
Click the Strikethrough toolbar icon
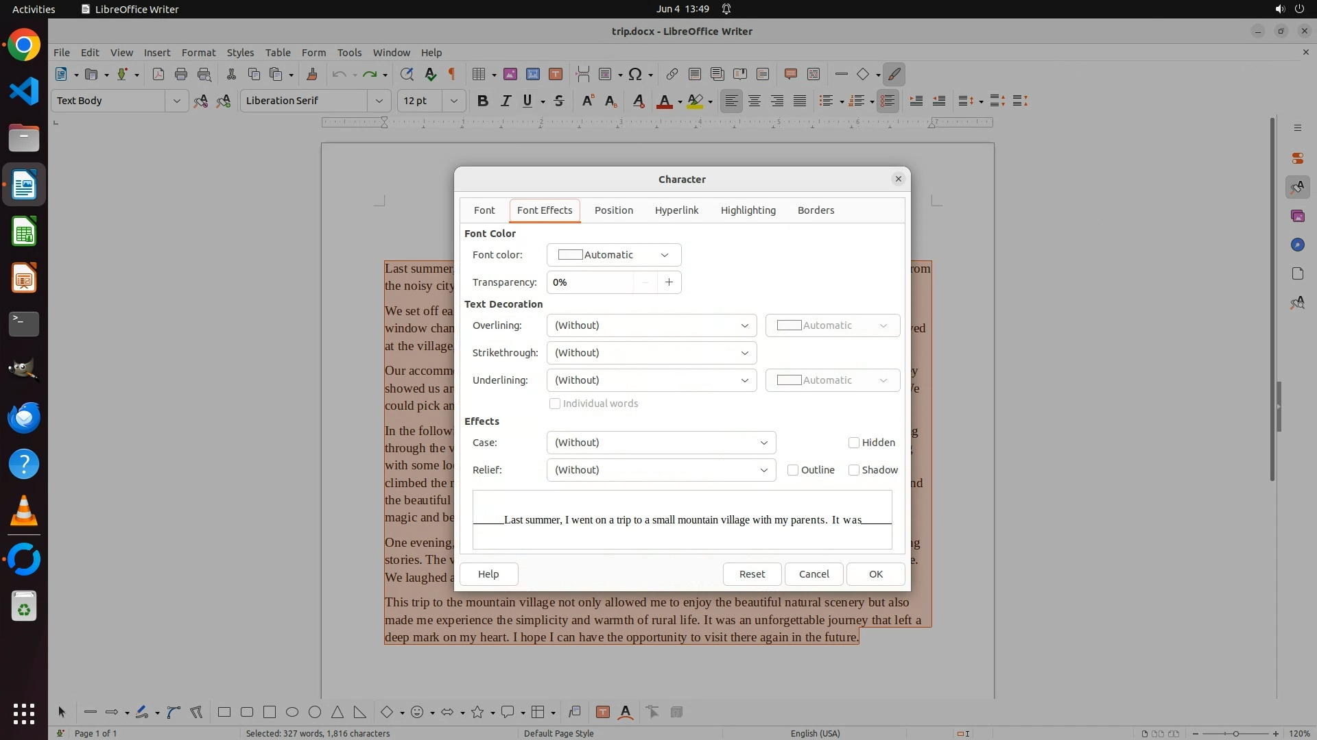559,101
